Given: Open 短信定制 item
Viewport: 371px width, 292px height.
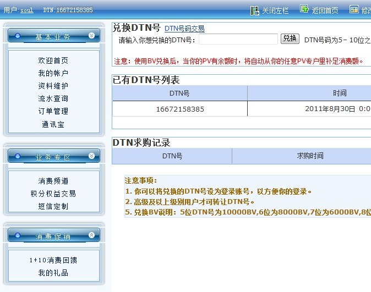Looking at the screenshot, I should tap(53, 206).
